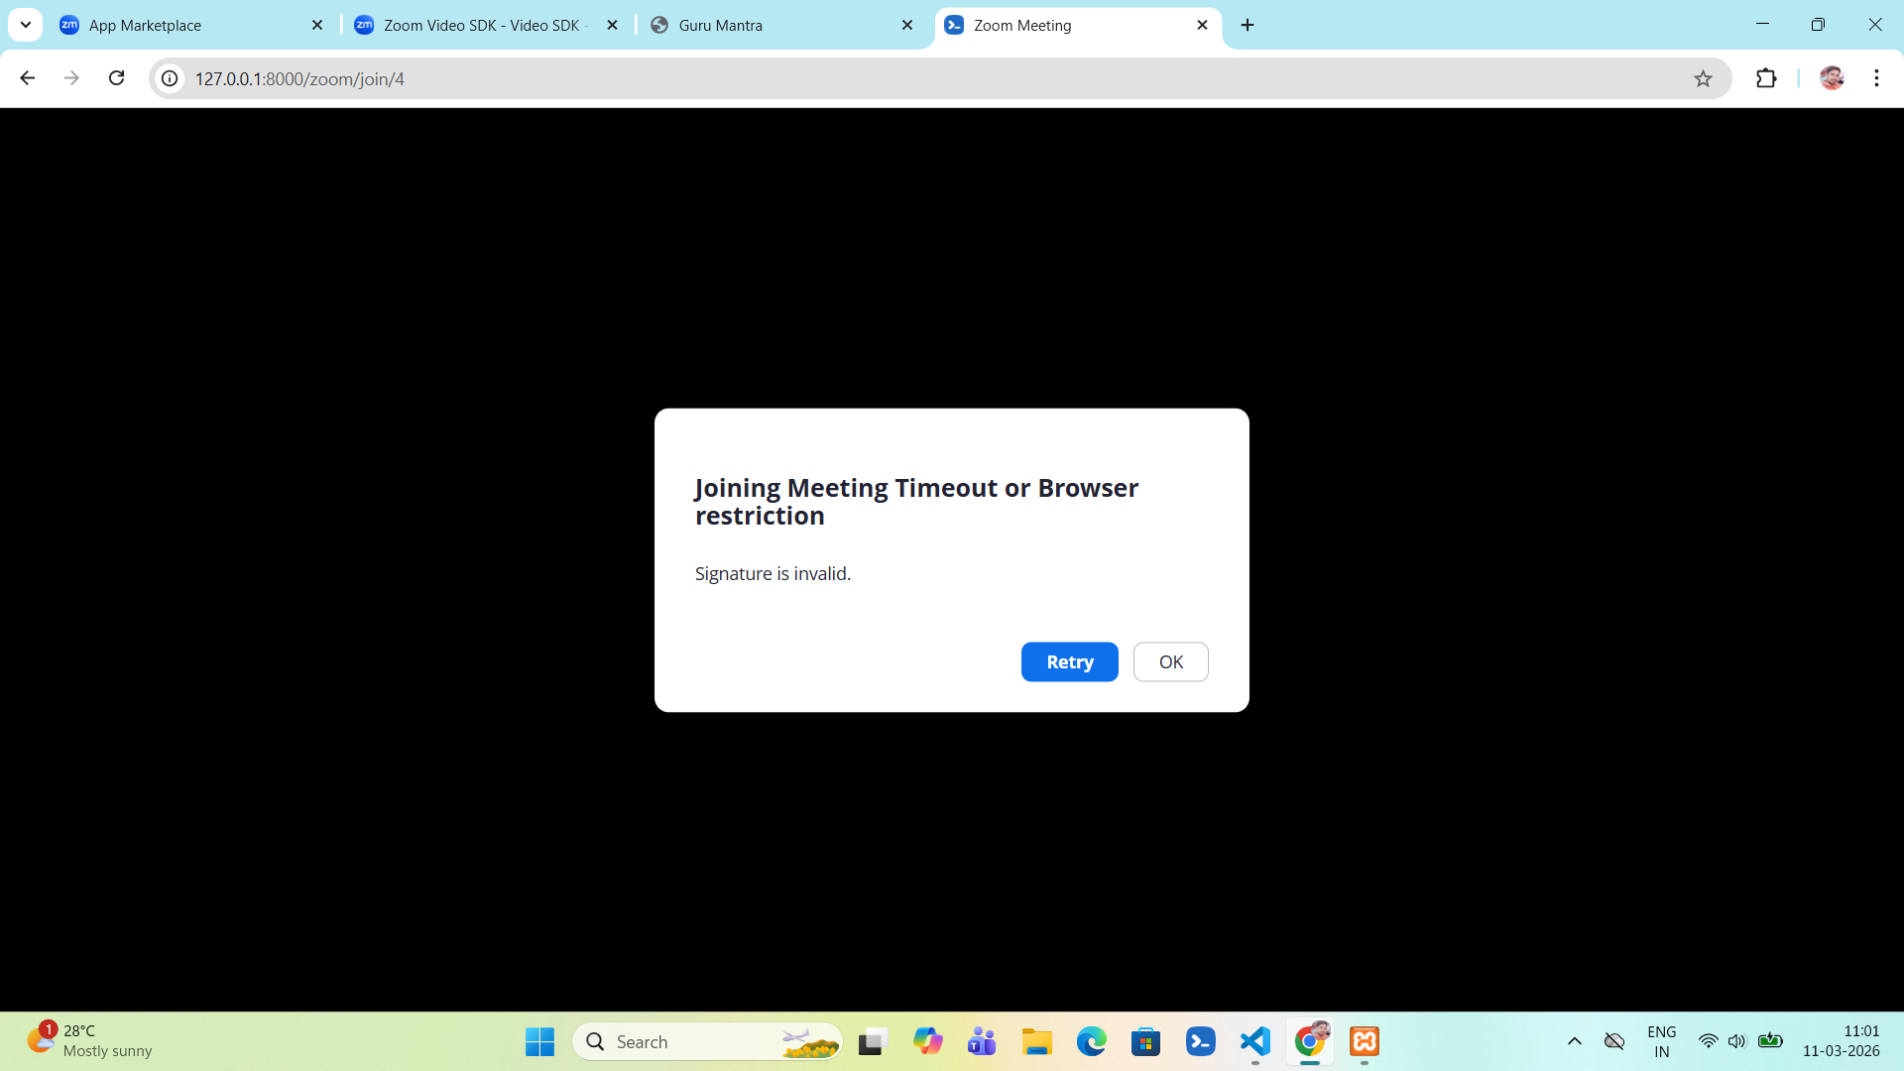Screen dimensions: 1904x1071
Task: Open Microsoft Teams from the taskbar
Action: [x=982, y=1041]
